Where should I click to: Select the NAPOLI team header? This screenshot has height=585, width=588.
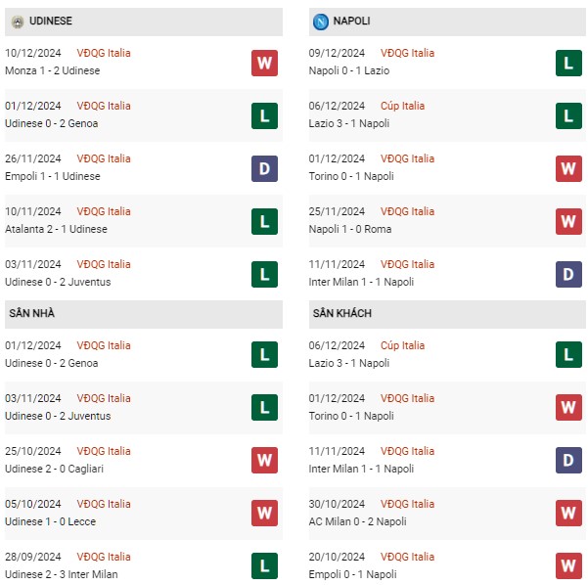(x=447, y=22)
